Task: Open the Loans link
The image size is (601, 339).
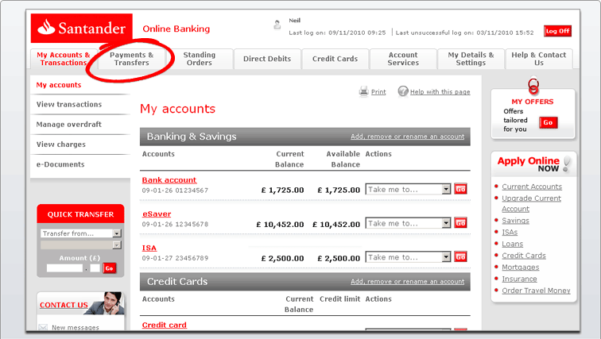Action: 512,244
